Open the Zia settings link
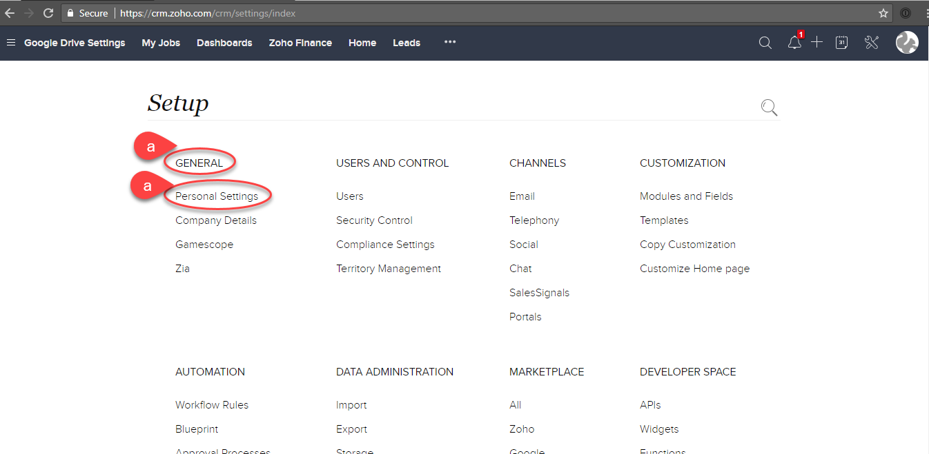The height and width of the screenshot is (454, 929). point(182,269)
